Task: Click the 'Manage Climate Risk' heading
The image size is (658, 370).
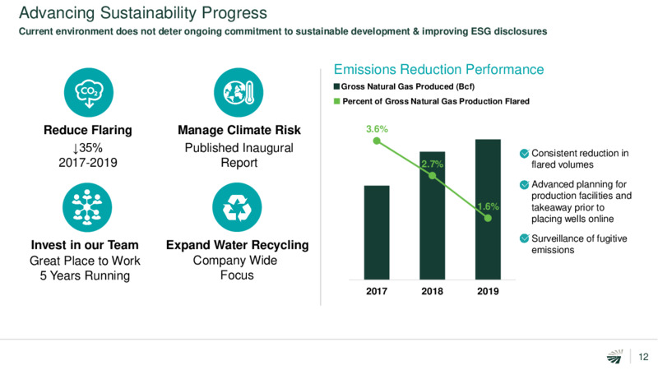Action: 239,130
